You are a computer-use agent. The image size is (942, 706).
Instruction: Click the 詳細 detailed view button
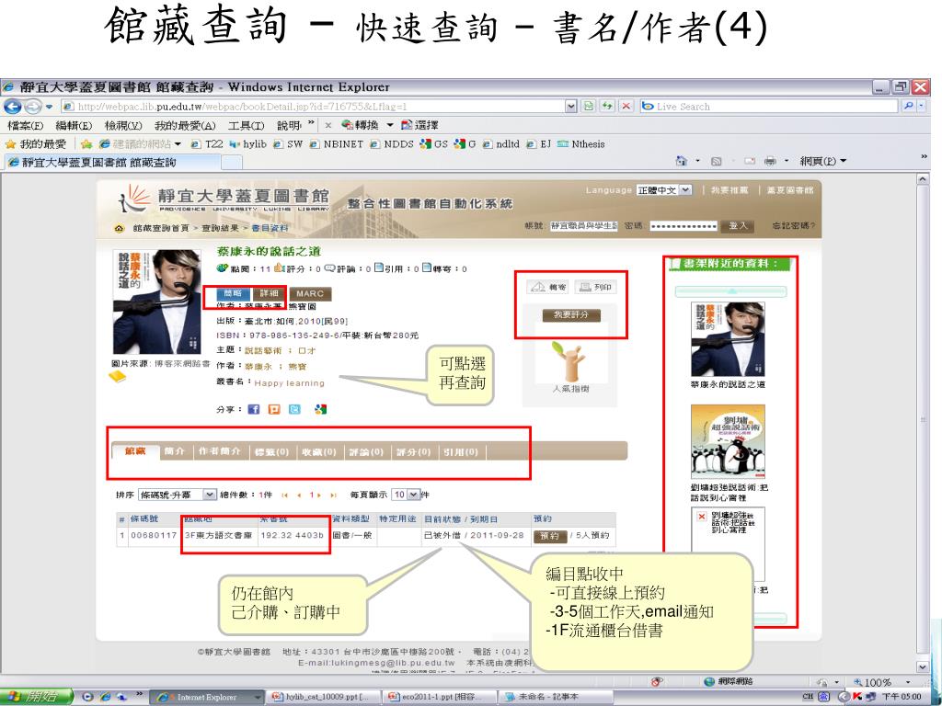click(270, 293)
